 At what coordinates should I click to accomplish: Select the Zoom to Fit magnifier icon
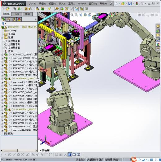72,15
